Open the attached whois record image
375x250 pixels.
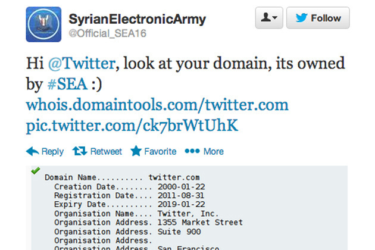point(187,208)
